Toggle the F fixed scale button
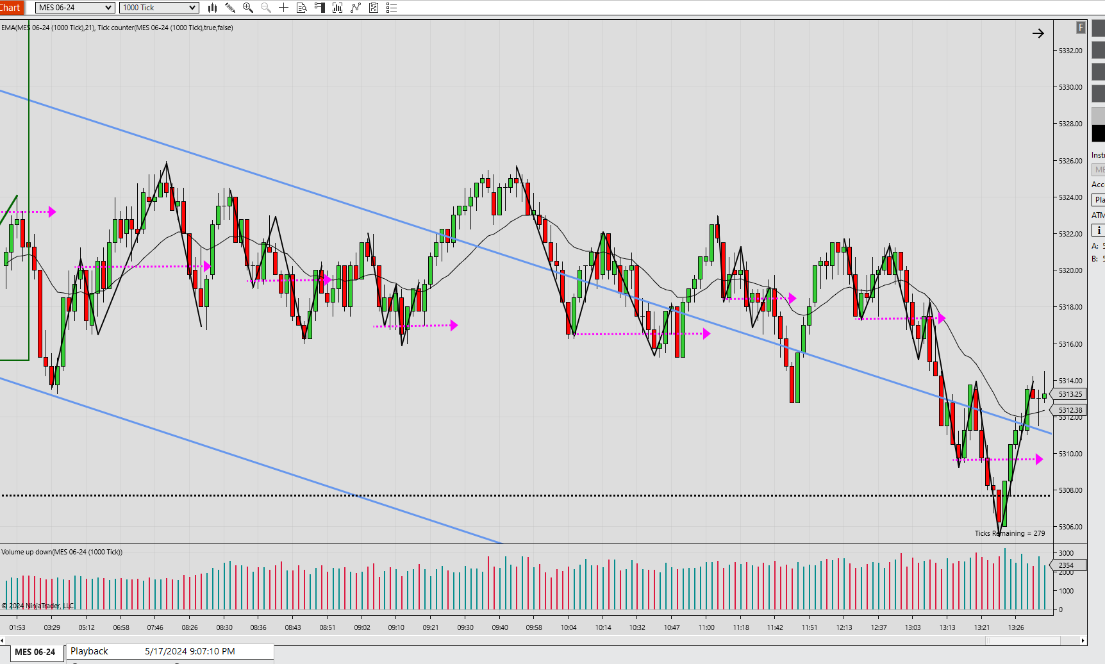Screen dimensions: 1105x664 click(1081, 28)
